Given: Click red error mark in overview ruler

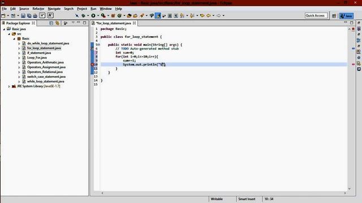Looking at the screenshot, I should pos(353,64).
